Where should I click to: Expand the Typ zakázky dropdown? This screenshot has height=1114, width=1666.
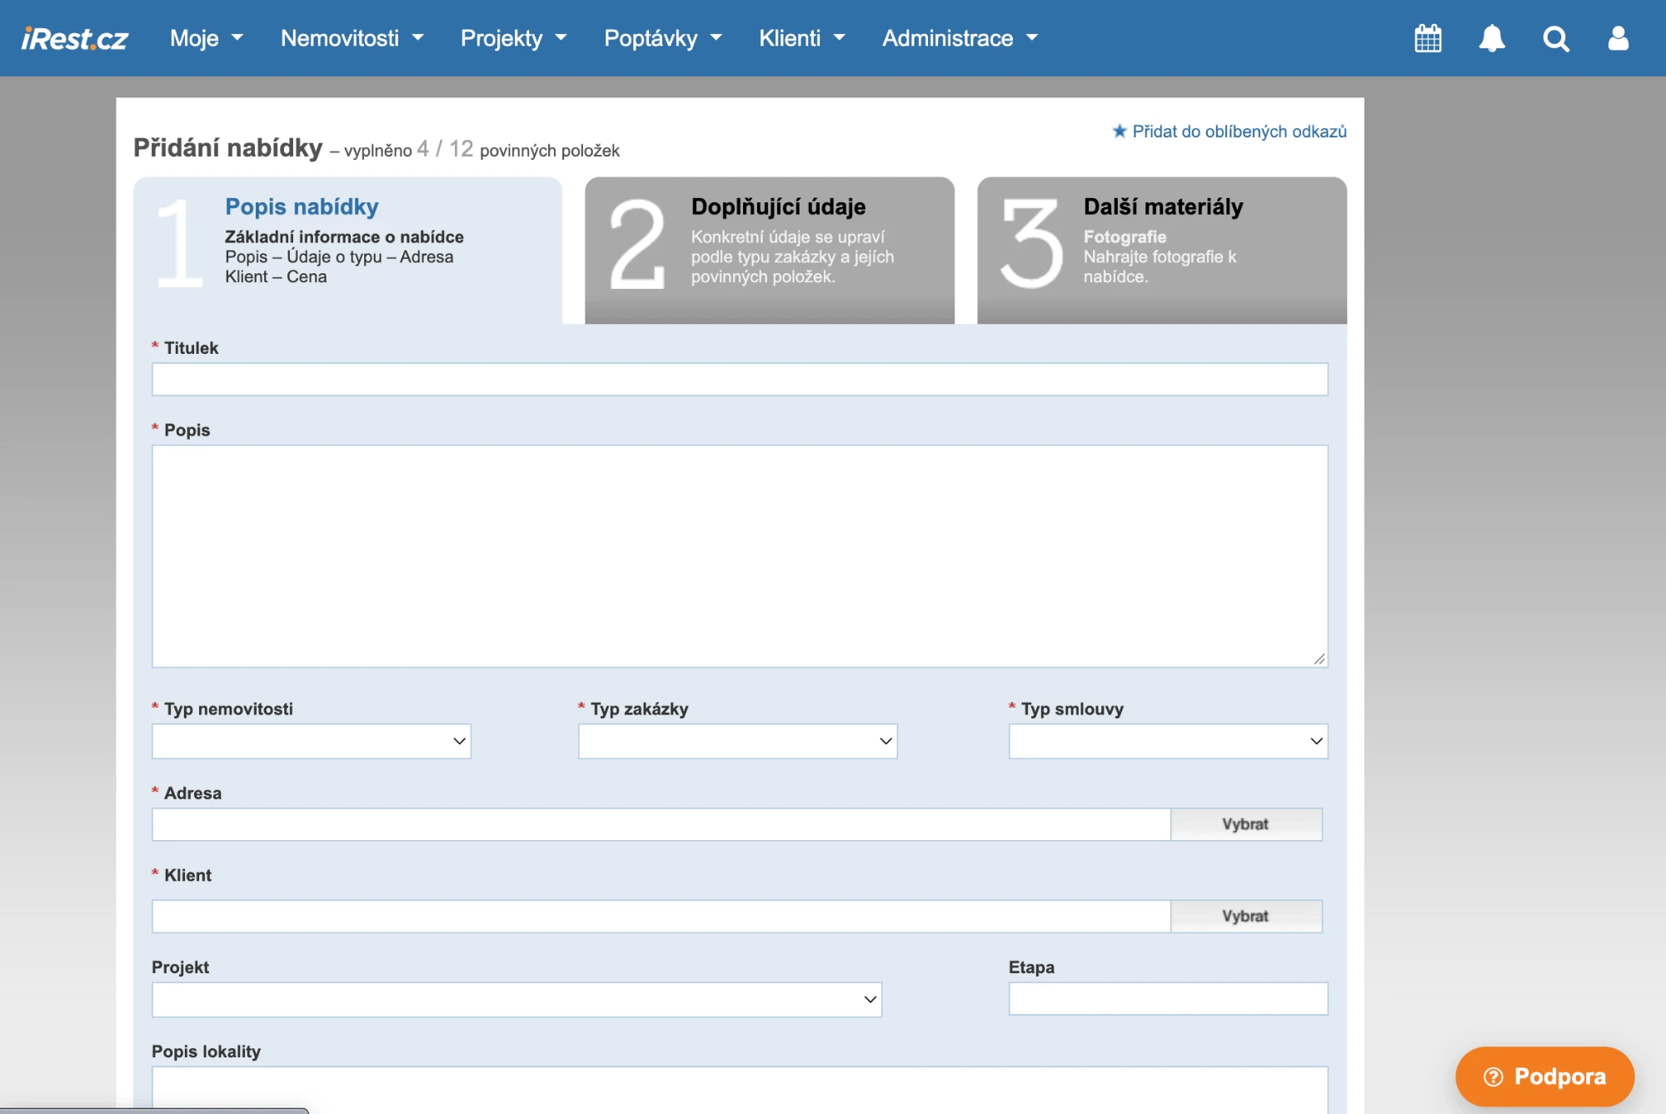click(x=738, y=741)
